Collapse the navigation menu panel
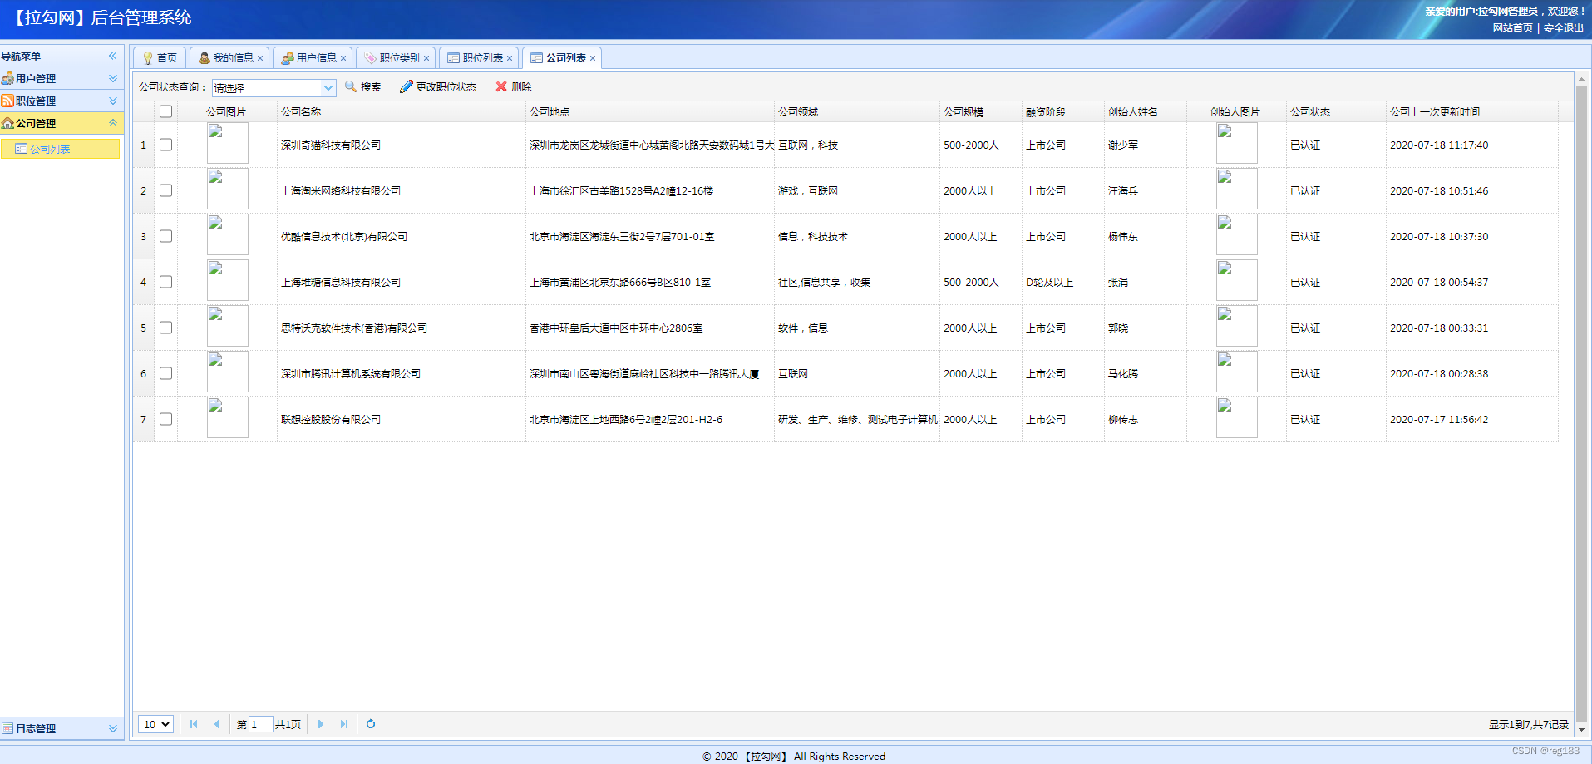Screen dimensions: 1592x764 click(x=113, y=56)
